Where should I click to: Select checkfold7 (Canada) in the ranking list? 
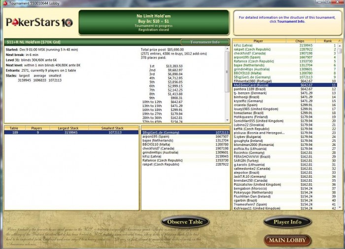[x=285, y=53]
